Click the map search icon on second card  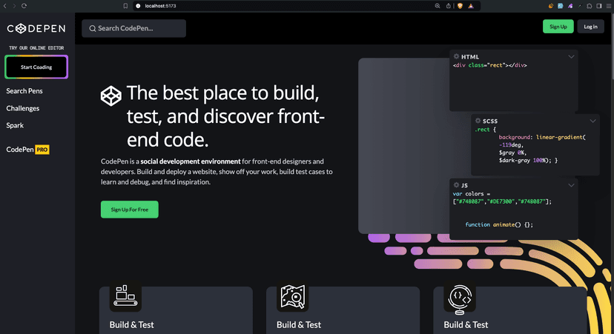tap(292, 296)
